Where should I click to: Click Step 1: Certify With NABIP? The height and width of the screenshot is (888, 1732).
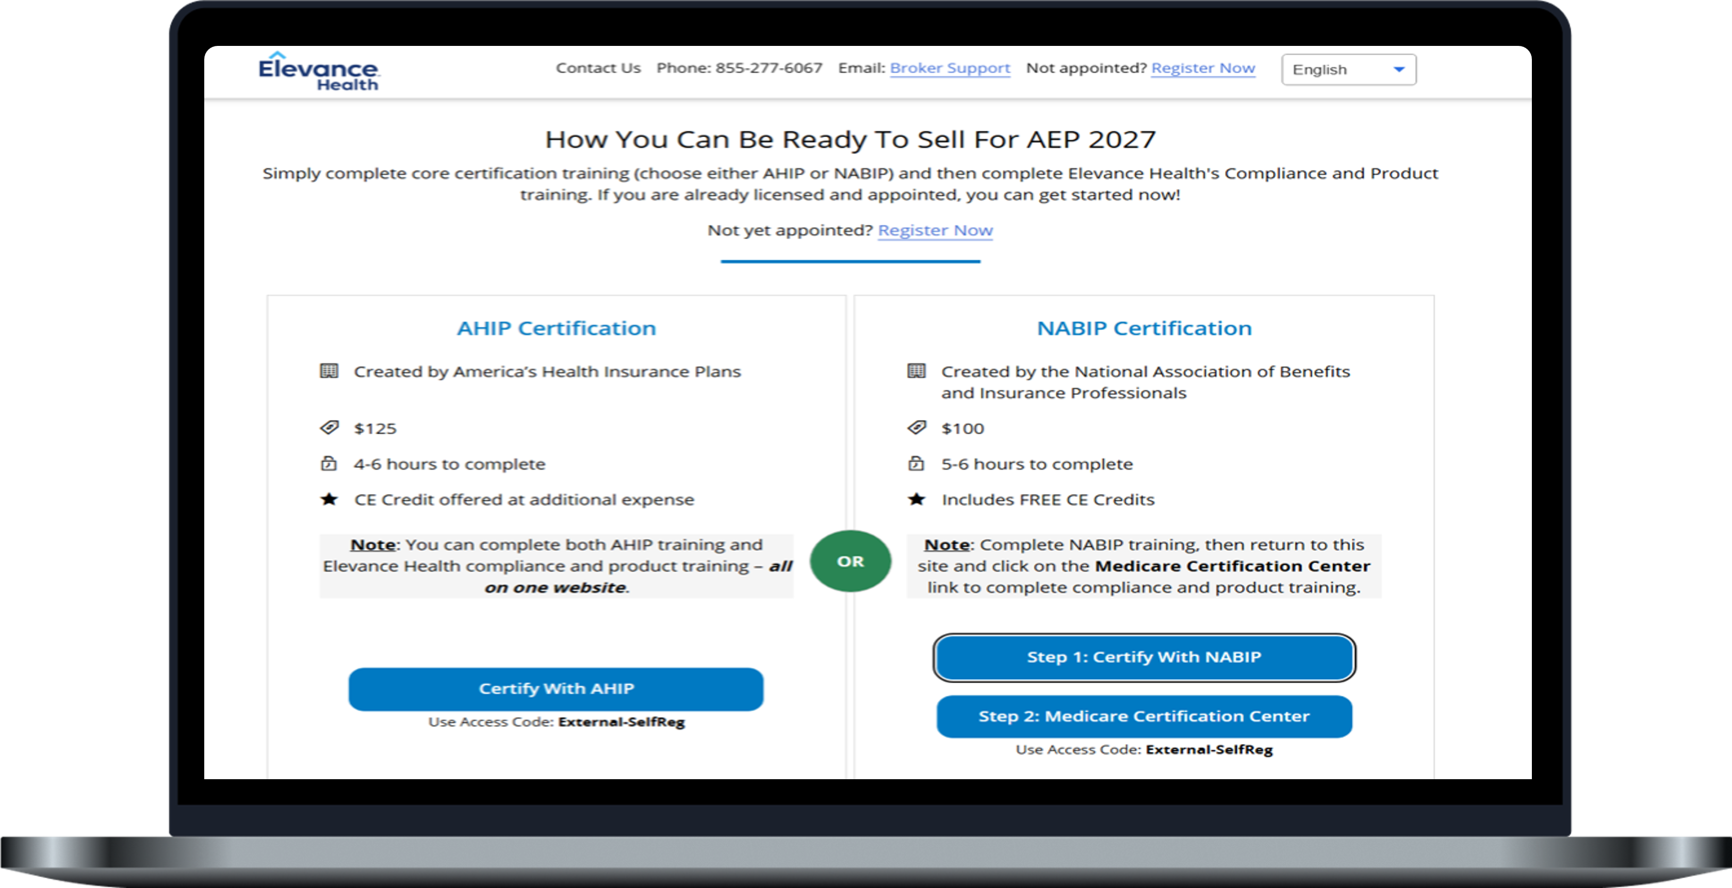coord(1143,657)
